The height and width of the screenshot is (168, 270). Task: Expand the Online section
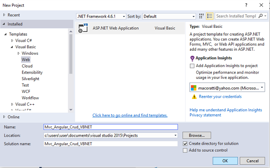click(x=4, y=117)
